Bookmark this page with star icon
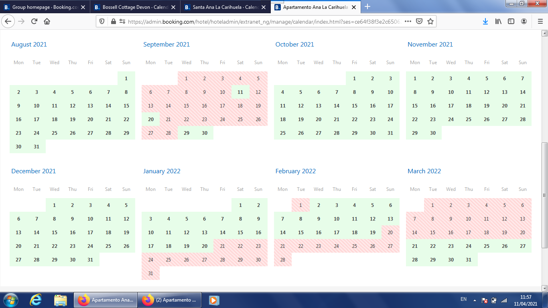This screenshot has height=308, width=548. coord(430,22)
